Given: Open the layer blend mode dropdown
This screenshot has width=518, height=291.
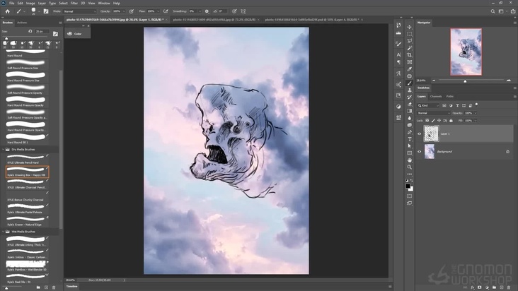Looking at the screenshot, I should point(432,113).
